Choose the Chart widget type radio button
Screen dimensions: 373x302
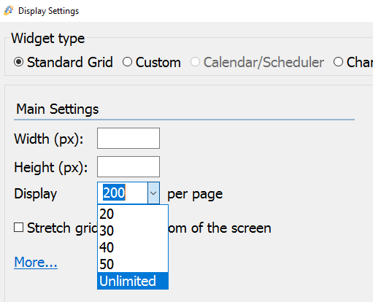[338, 62]
